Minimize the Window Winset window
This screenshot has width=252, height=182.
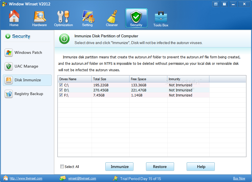(x=233, y=4)
